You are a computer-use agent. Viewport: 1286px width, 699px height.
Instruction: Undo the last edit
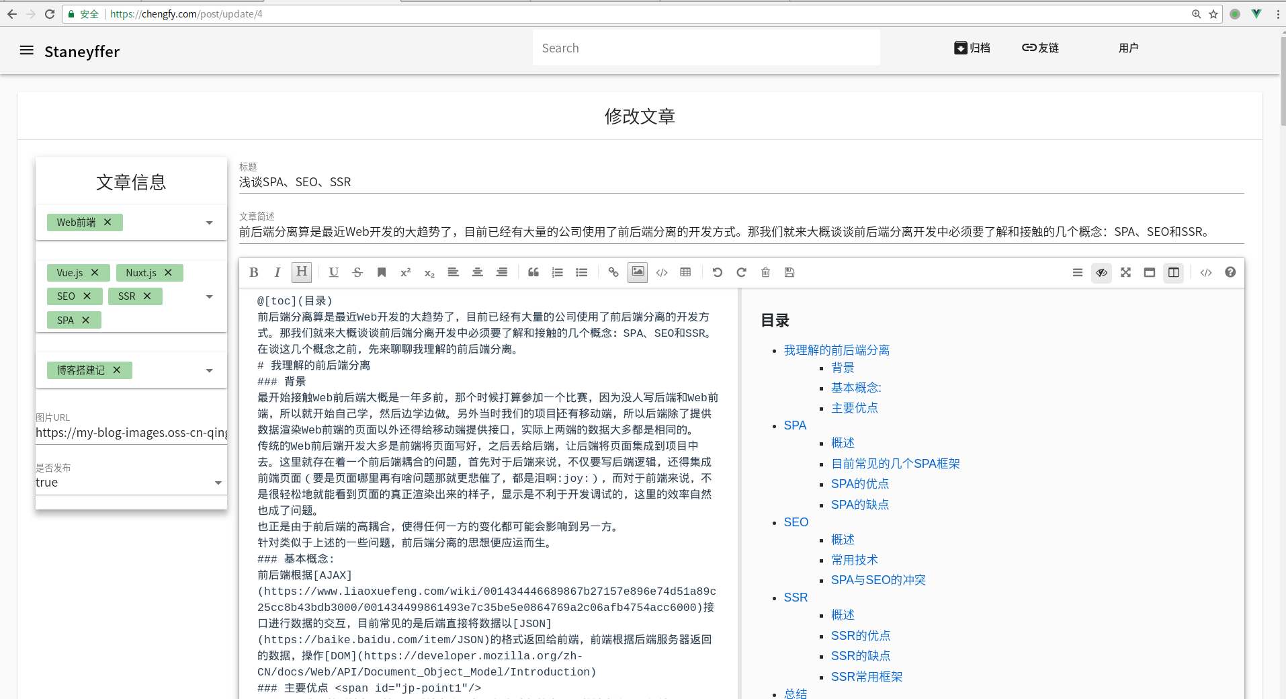point(718,272)
